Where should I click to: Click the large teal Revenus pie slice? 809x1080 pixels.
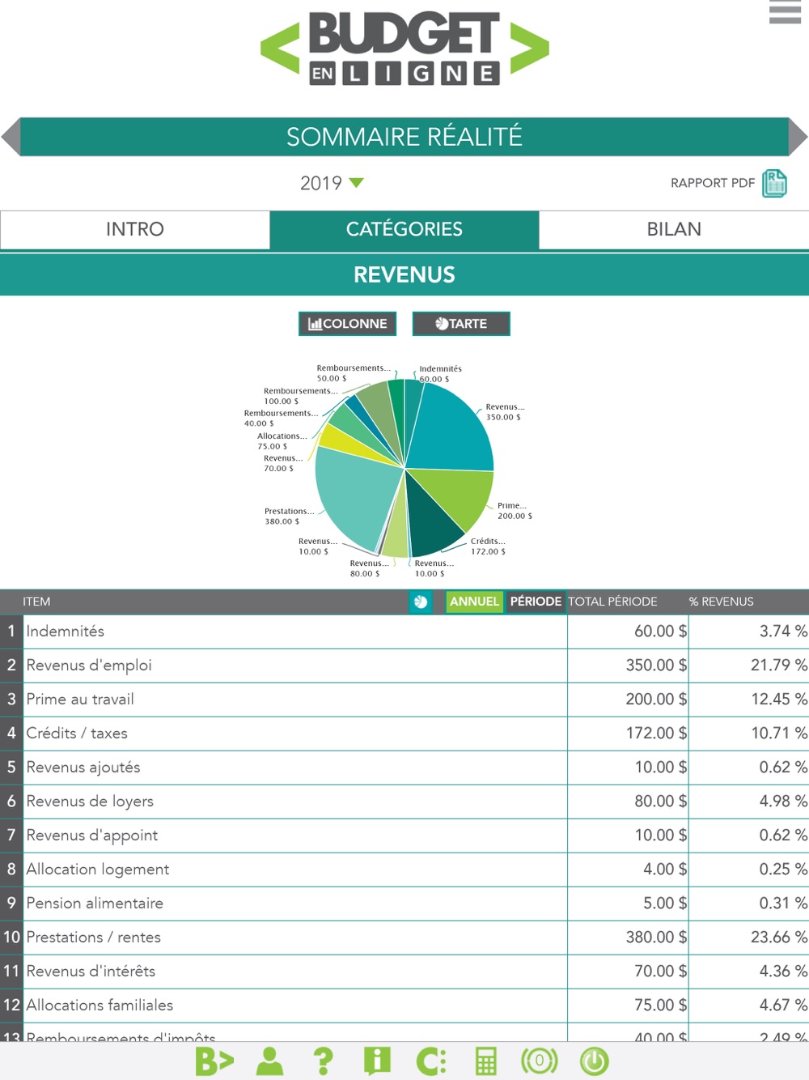(x=453, y=429)
